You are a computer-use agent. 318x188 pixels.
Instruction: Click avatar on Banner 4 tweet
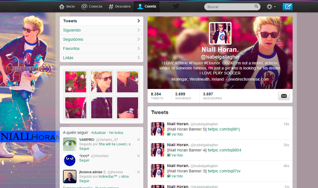point(158,150)
